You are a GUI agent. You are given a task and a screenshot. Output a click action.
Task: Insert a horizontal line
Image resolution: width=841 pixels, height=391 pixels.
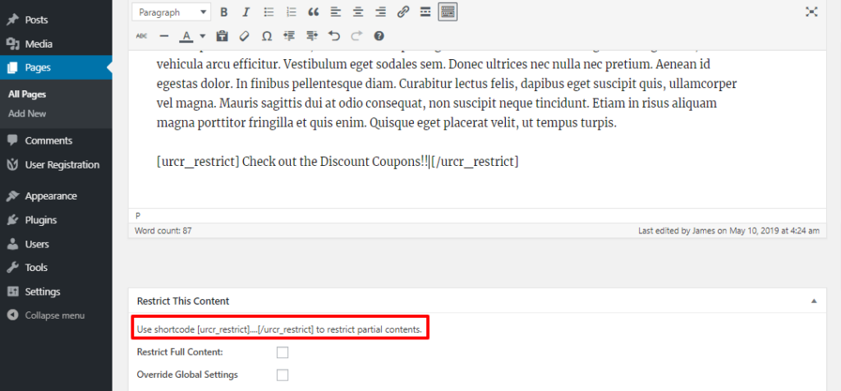pyautogui.click(x=164, y=36)
